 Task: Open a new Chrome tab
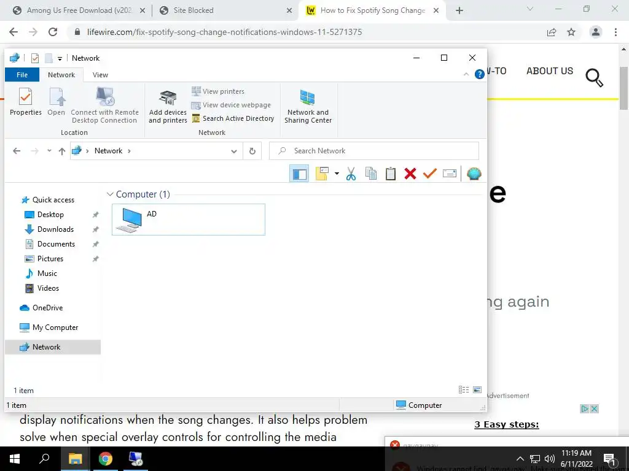[459, 11]
